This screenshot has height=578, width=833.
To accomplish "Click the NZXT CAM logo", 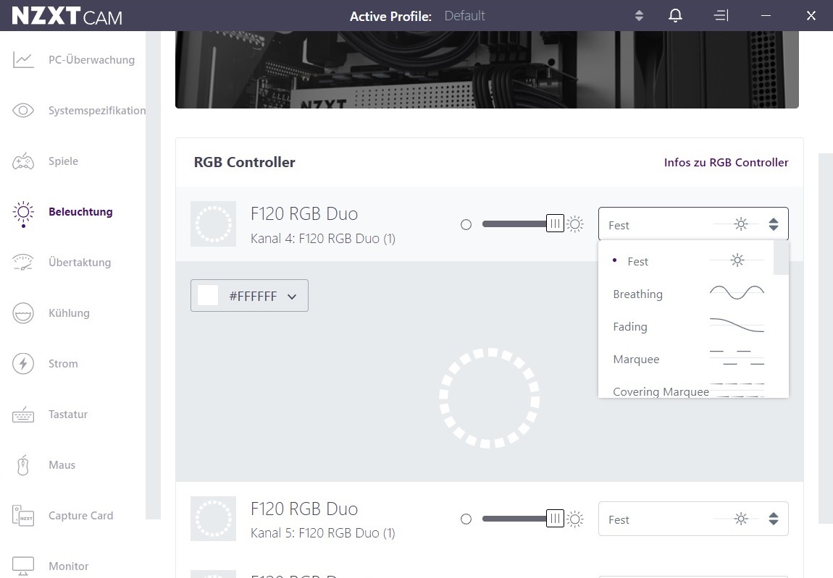I will coord(67,16).
